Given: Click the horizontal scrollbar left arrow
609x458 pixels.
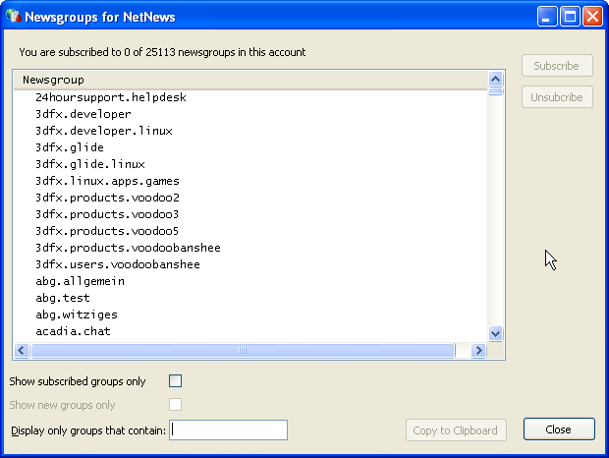Looking at the screenshot, I should (23, 351).
